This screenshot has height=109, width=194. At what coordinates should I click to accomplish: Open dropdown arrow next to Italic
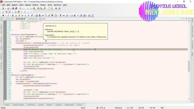point(10,15)
